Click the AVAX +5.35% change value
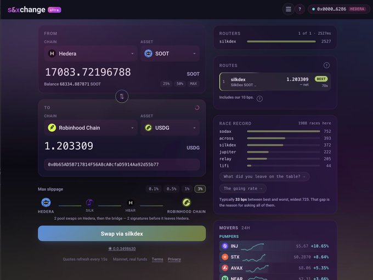Screen dimensions: 373x280 click(321, 268)
